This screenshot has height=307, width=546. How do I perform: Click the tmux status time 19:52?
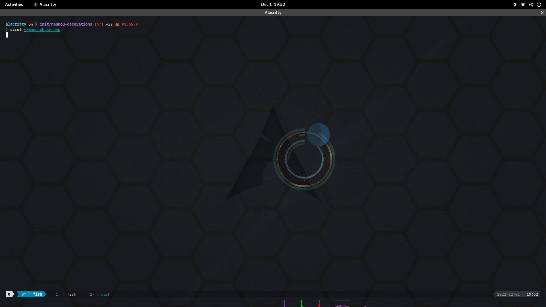532,294
